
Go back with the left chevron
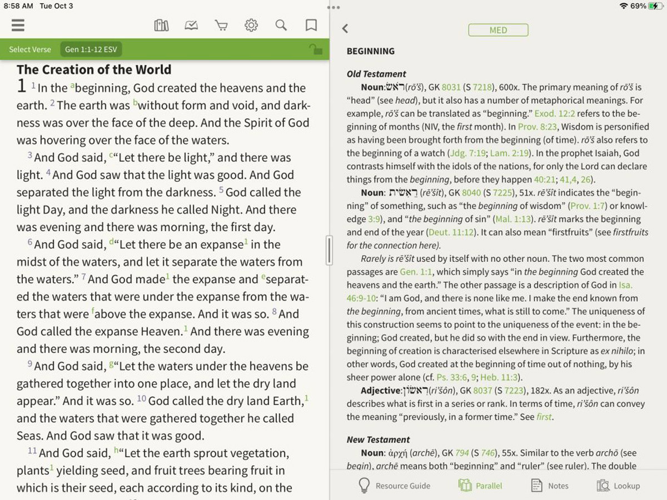coord(345,29)
